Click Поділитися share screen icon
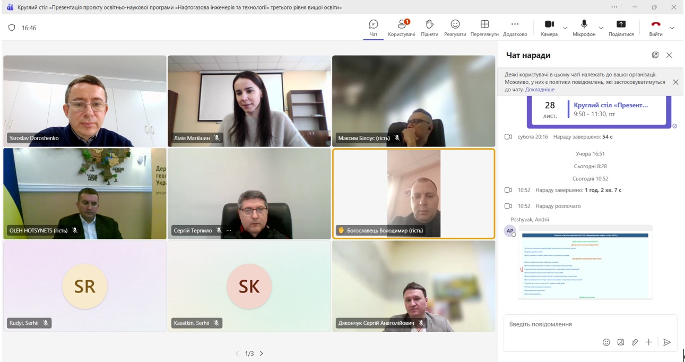This screenshot has width=685, height=362. [621, 25]
